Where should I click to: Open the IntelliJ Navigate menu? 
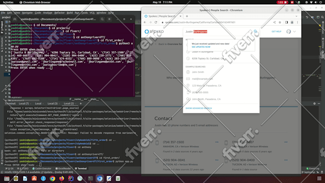tap(27, 12)
